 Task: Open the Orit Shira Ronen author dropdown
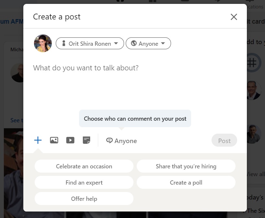point(90,43)
